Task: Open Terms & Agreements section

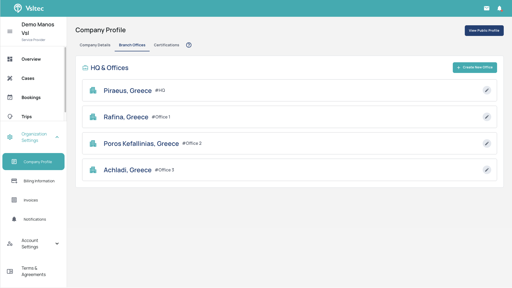Action: (33, 271)
